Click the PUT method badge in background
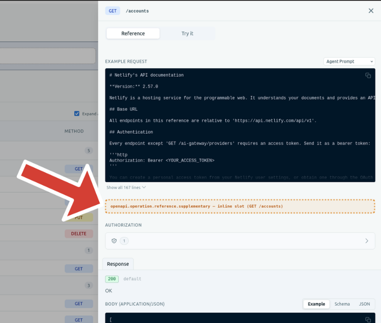The image size is (381, 323). pos(79,217)
